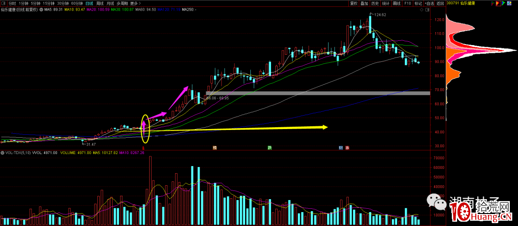Click the 叠加 overlay button

pos(365,3)
